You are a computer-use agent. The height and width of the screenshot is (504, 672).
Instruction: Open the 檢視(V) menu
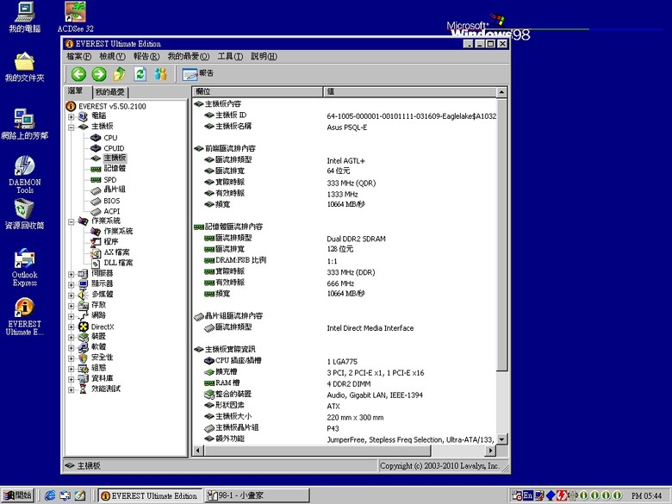(x=112, y=57)
